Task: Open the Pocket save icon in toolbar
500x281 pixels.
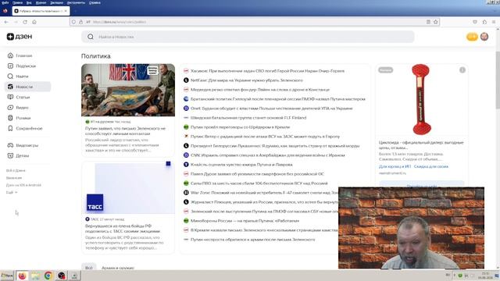Action: (475, 22)
